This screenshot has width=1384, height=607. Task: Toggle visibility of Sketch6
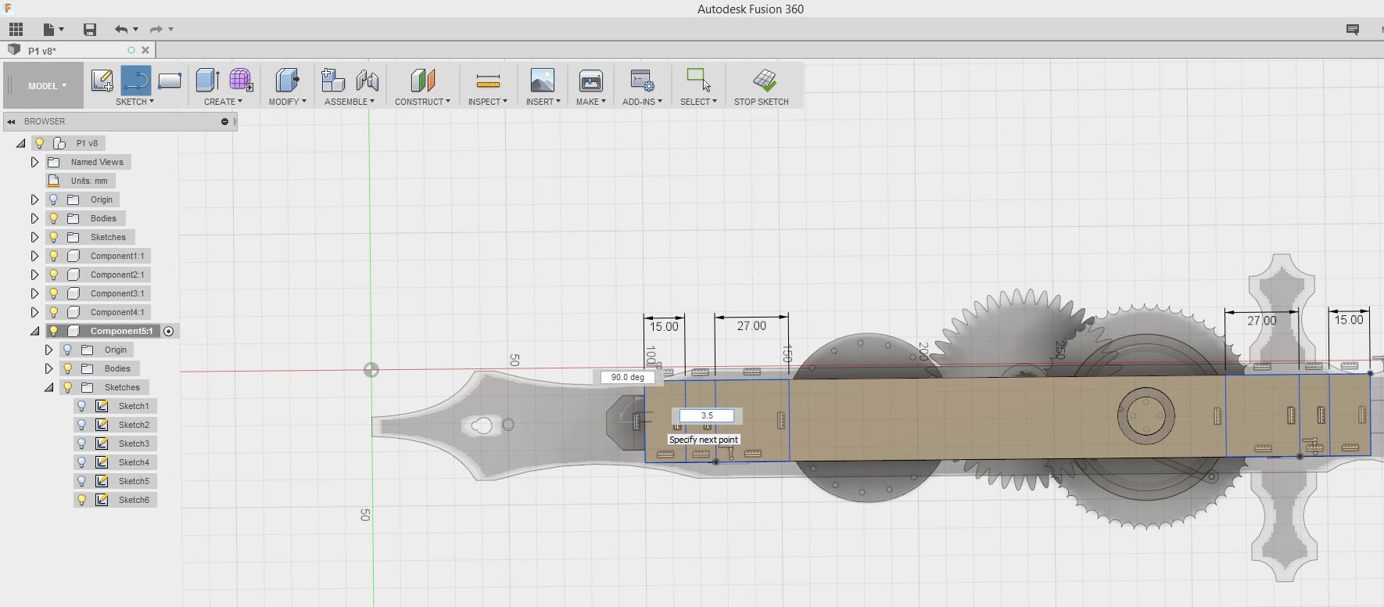coord(82,500)
